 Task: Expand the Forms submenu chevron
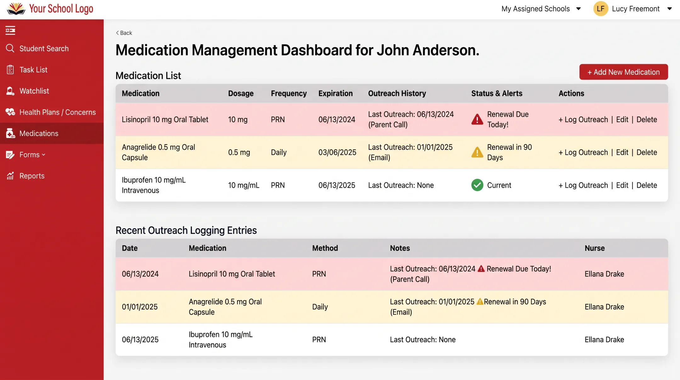43,155
